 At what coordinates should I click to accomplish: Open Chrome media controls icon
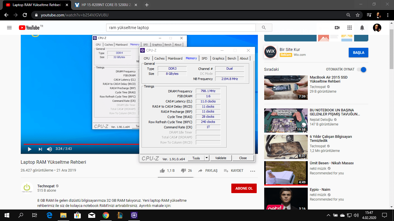(369, 15)
